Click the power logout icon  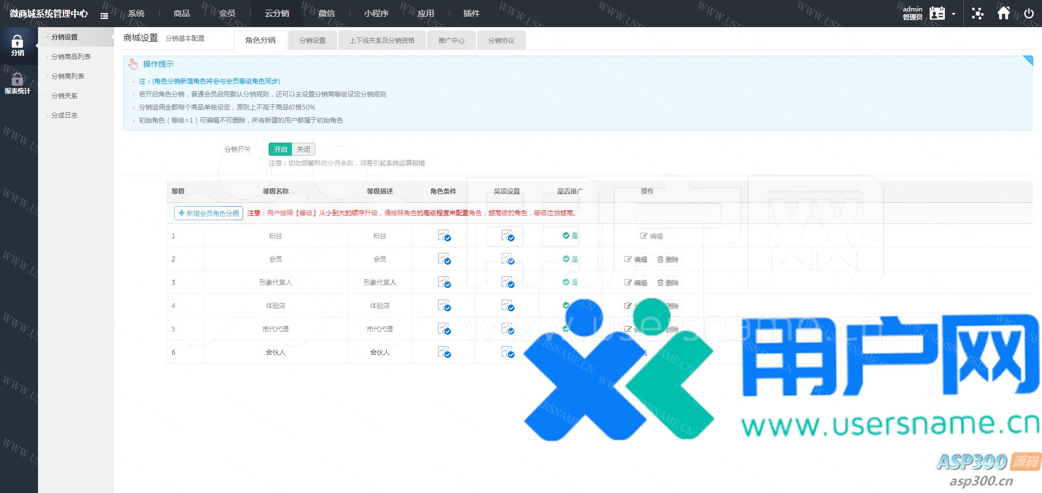tap(1029, 13)
